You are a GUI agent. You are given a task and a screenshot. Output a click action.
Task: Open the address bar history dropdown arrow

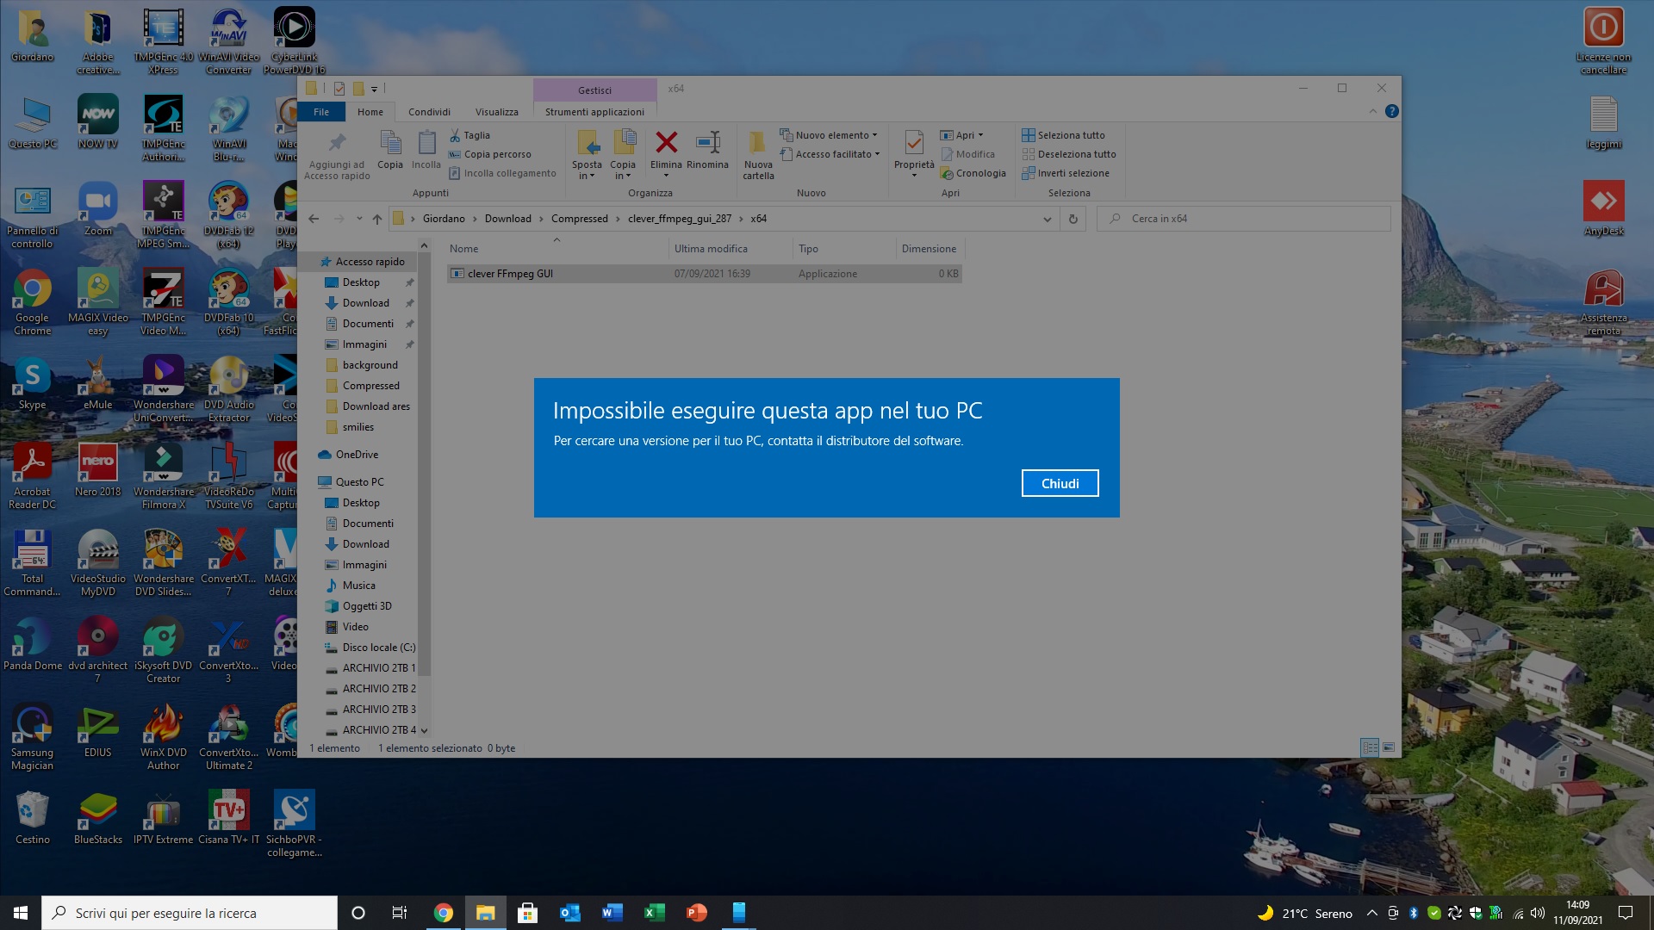[1047, 219]
